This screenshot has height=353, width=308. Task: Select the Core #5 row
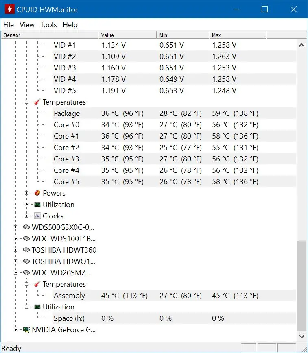point(175,181)
